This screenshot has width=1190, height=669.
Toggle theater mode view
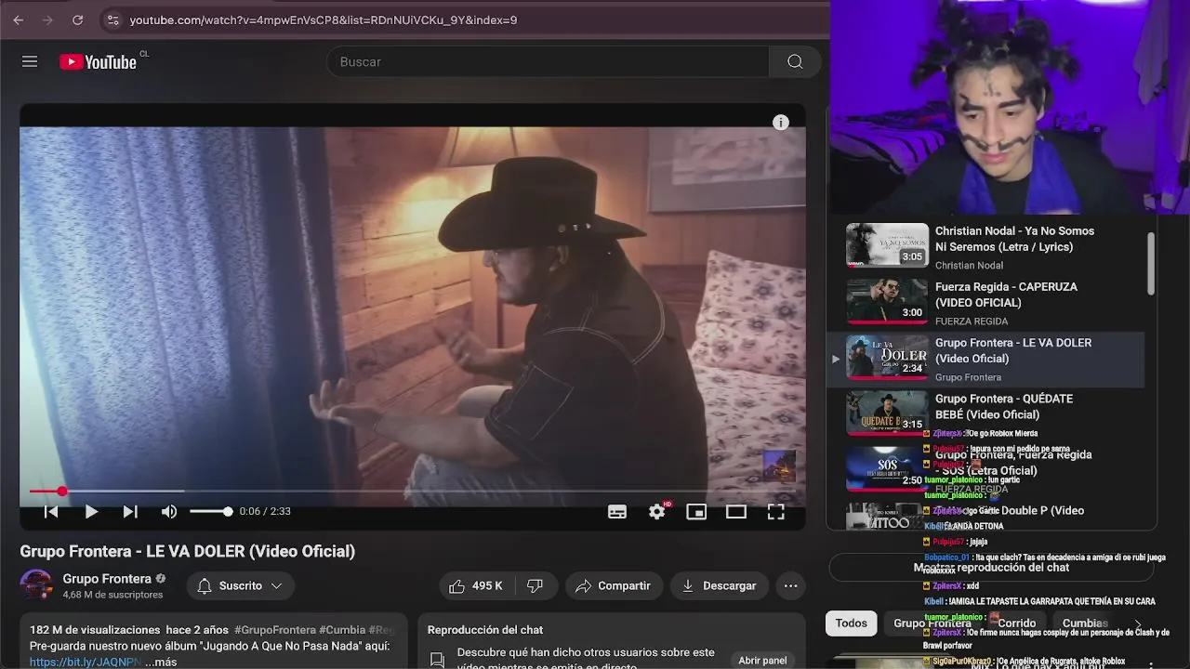click(x=736, y=511)
